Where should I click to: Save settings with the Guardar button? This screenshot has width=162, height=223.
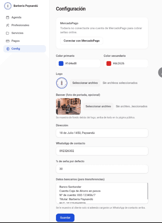(65, 218)
